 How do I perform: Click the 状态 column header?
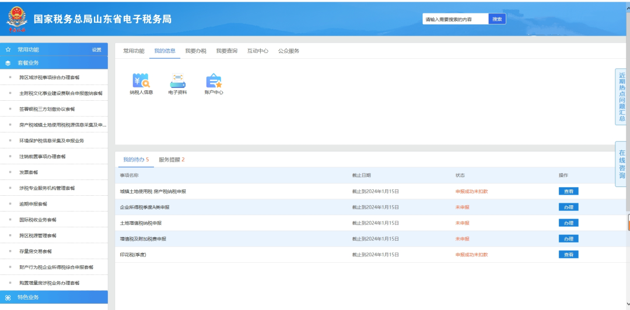click(x=460, y=175)
